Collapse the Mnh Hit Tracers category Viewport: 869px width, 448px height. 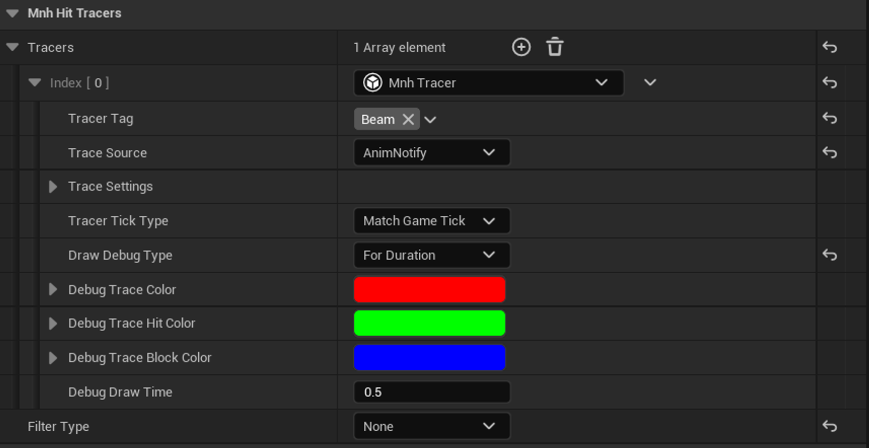(x=13, y=13)
